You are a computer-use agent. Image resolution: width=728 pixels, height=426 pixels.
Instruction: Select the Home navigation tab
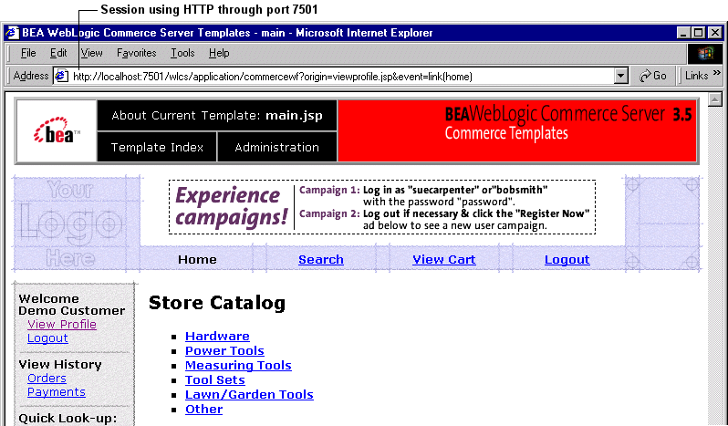(x=197, y=259)
